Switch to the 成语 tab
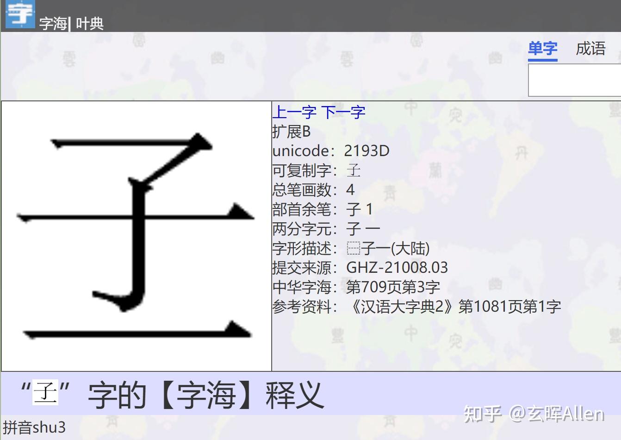This screenshot has width=621, height=440. [591, 48]
